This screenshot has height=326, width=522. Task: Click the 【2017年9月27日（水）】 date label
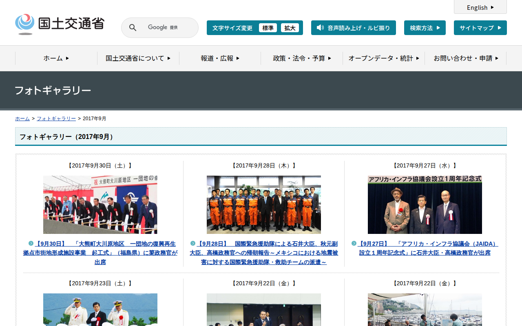425,165
